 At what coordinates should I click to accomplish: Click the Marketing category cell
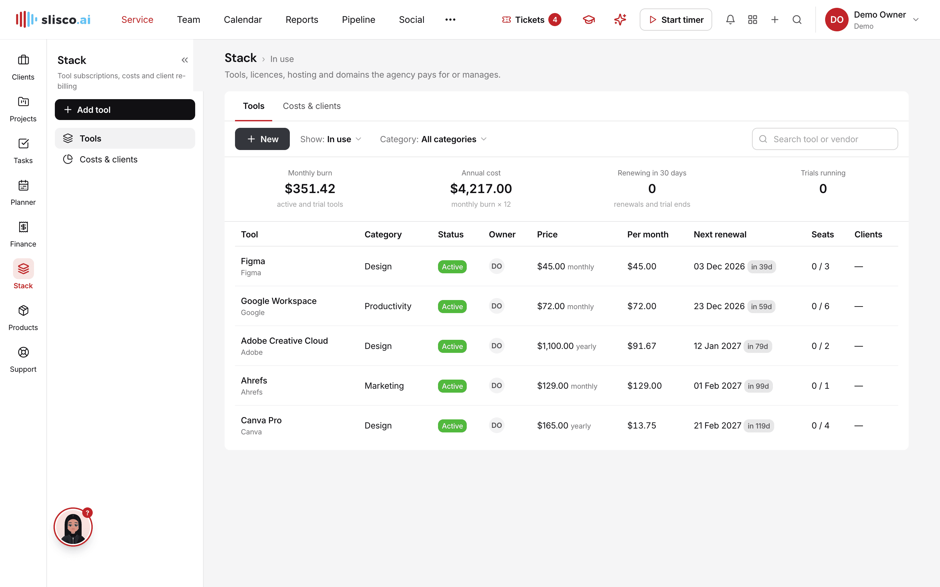tap(384, 385)
